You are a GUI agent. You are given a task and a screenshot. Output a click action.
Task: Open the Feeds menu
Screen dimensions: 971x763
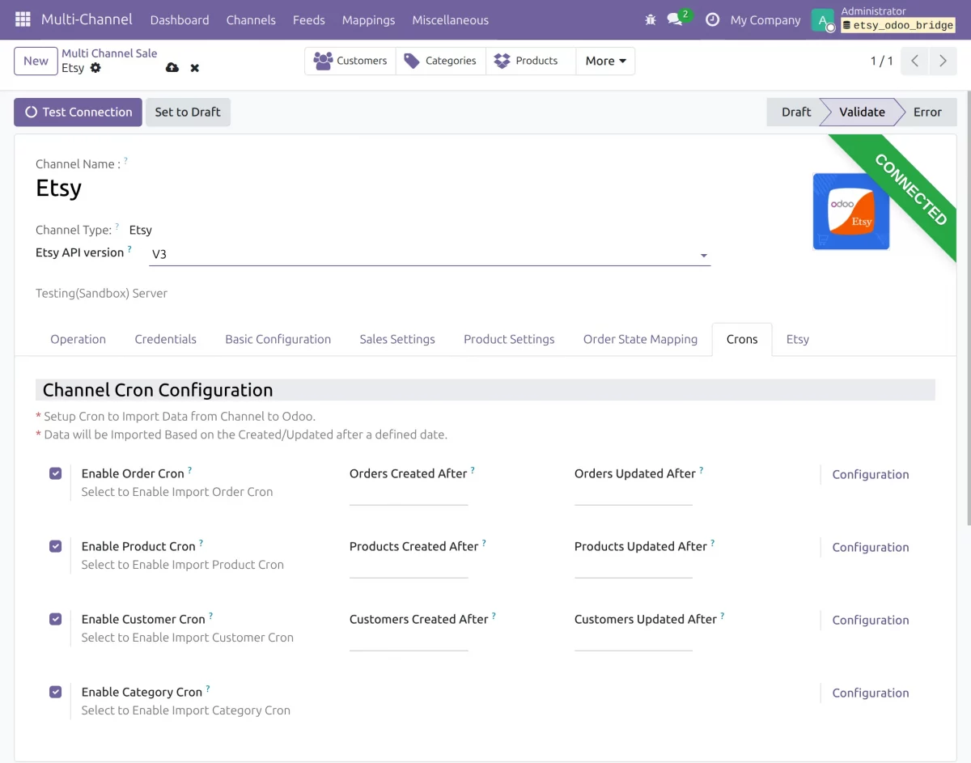click(308, 19)
